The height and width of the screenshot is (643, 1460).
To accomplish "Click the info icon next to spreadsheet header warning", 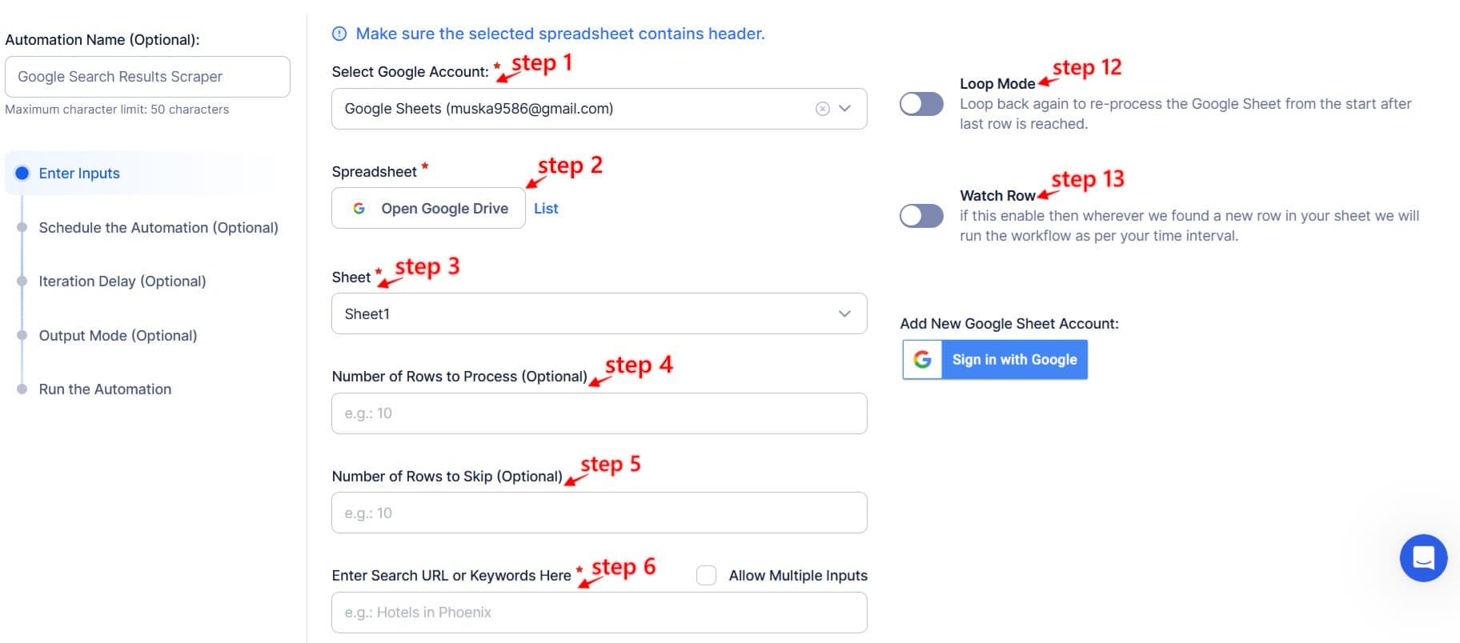I will 339,34.
